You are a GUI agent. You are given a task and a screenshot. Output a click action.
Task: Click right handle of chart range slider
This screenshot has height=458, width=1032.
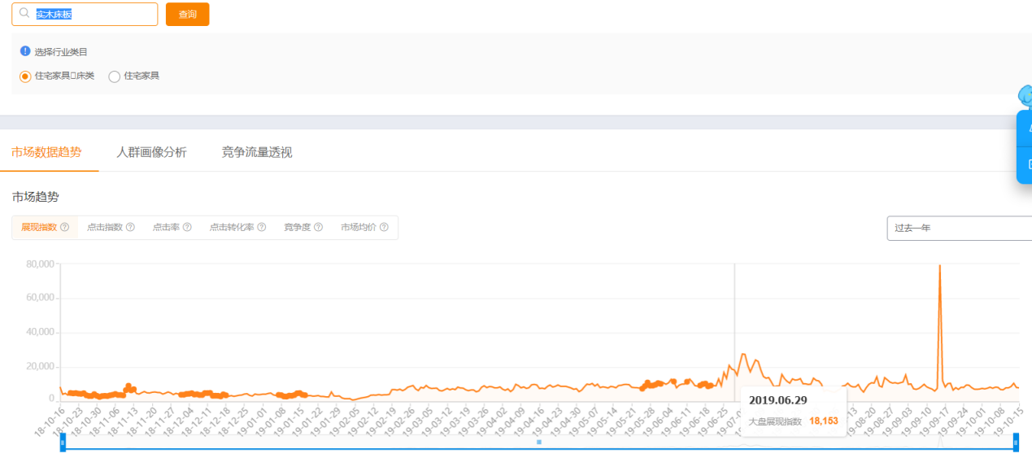(1016, 443)
